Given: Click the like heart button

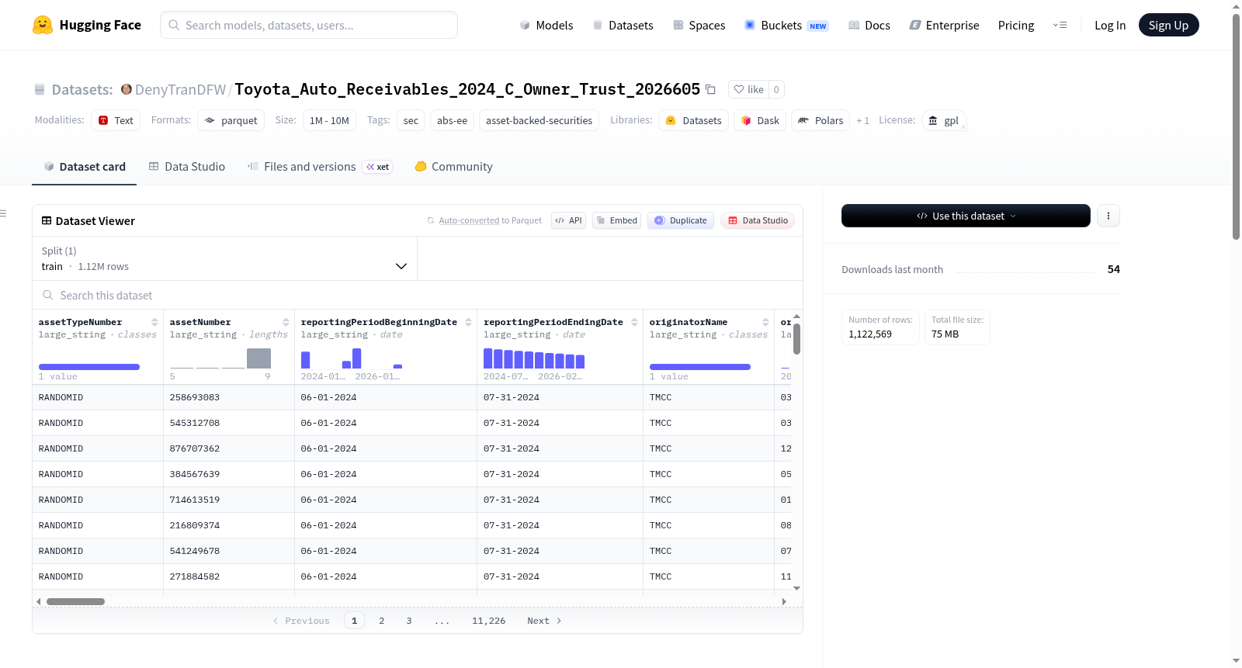Looking at the screenshot, I should (x=749, y=89).
